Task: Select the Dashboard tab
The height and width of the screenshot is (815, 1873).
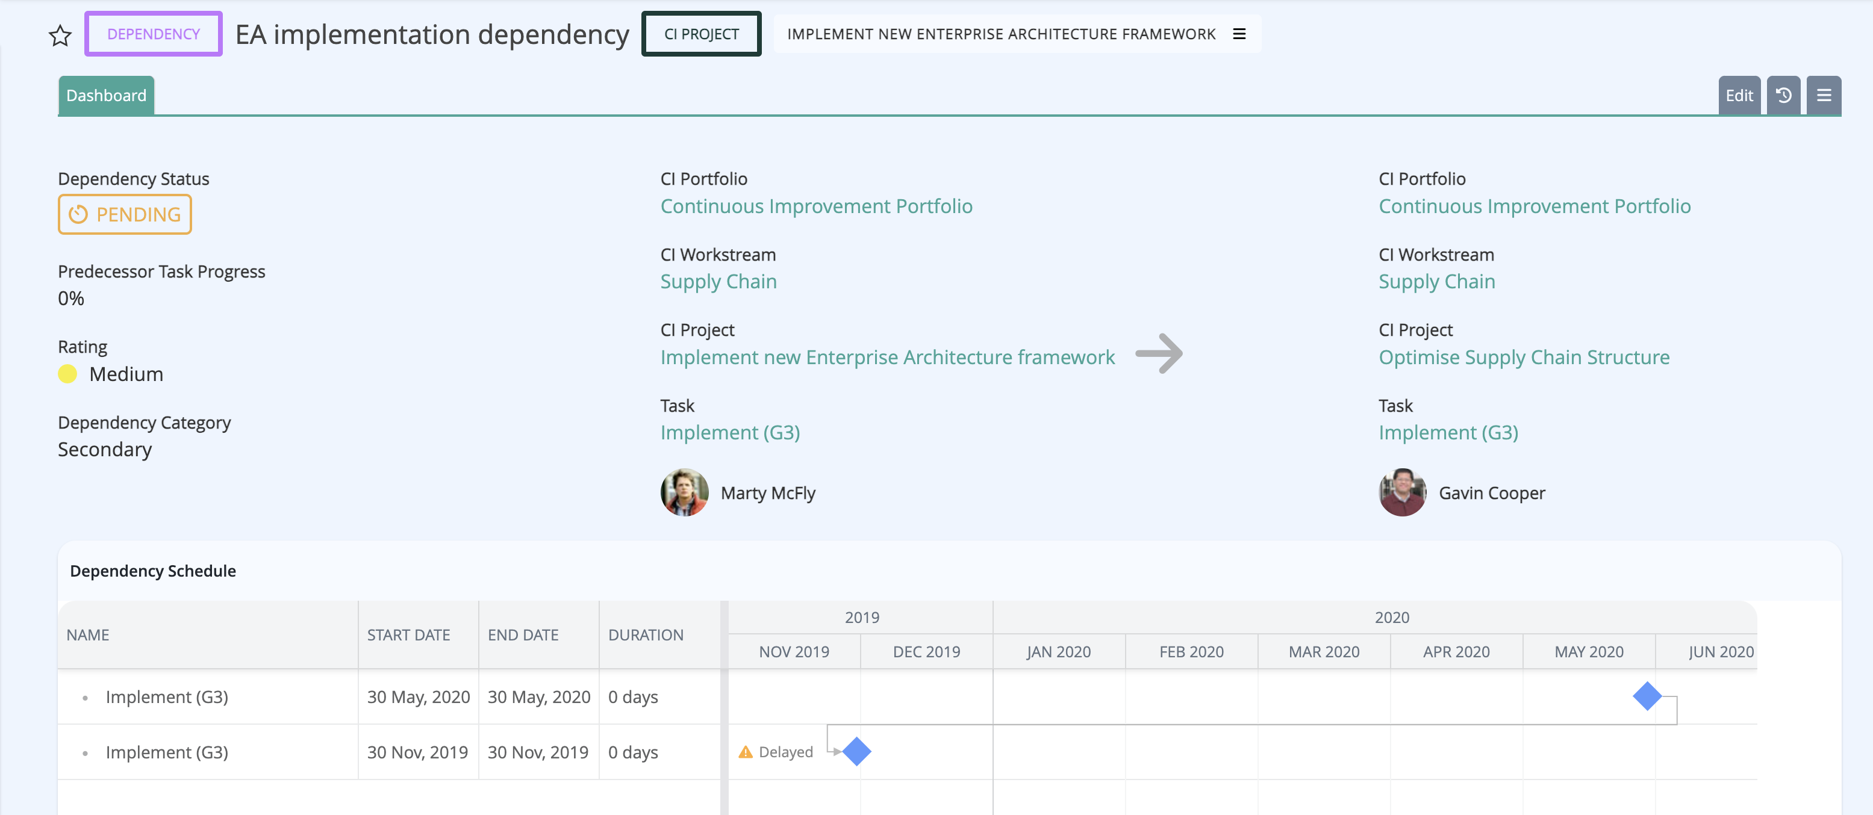Action: 106,95
